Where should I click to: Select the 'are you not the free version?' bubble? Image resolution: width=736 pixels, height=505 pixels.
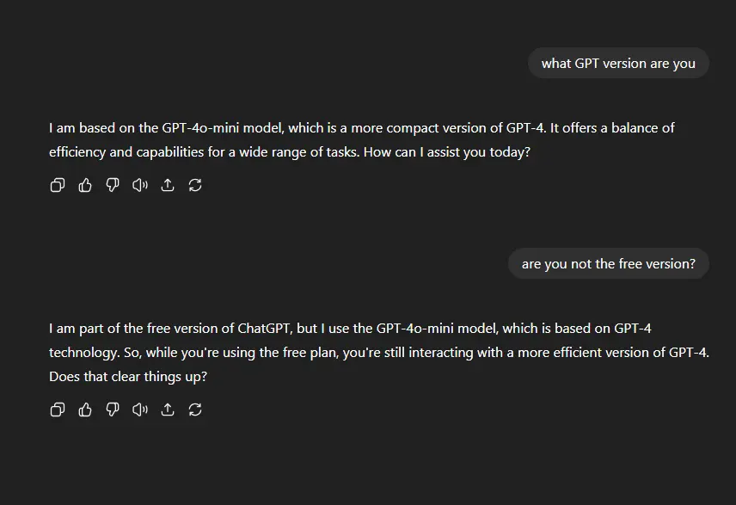click(609, 263)
